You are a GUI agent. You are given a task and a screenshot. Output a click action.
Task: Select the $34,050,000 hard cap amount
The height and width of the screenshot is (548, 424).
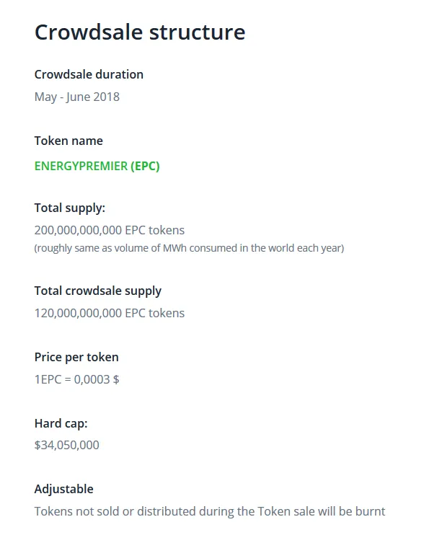pos(67,445)
